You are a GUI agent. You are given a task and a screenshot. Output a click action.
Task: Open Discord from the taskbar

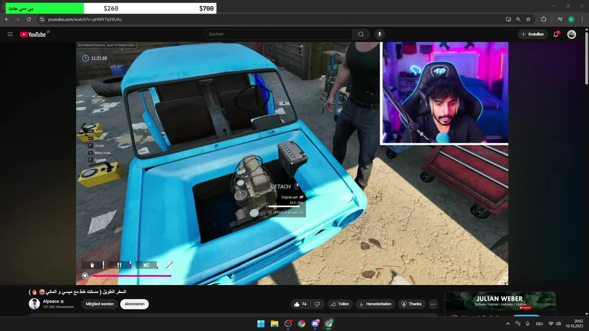[x=315, y=324]
